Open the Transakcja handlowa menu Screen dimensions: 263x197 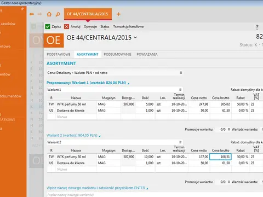128,27
